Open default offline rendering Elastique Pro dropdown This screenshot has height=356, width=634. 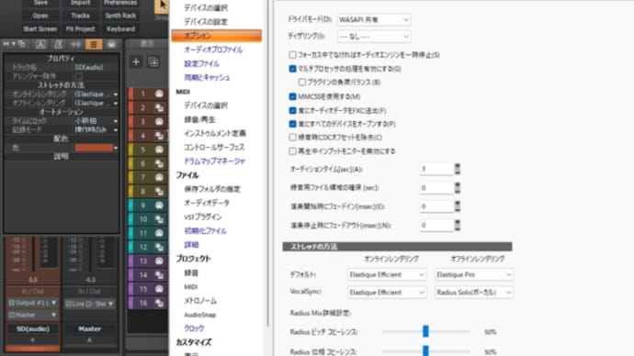(474, 274)
